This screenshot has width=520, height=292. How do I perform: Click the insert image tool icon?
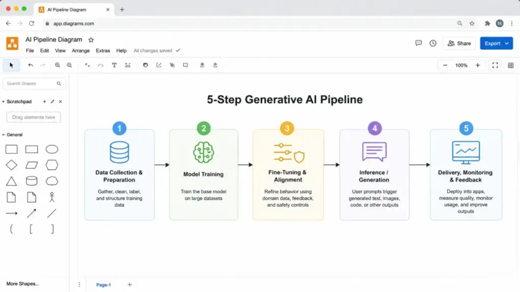(127, 65)
